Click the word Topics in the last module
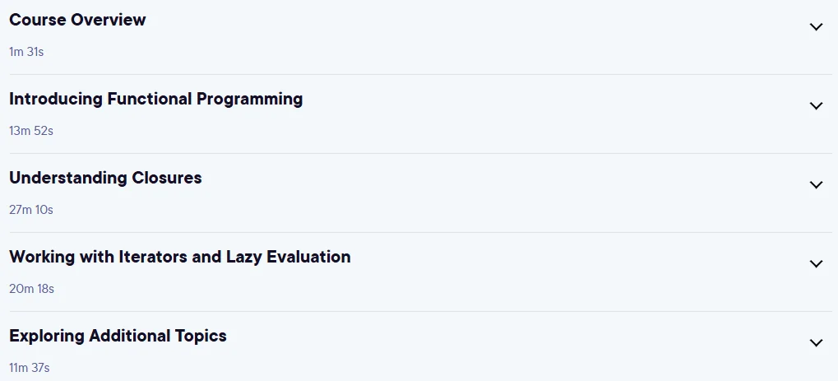Viewport: 838px width, 381px height. [201, 337]
